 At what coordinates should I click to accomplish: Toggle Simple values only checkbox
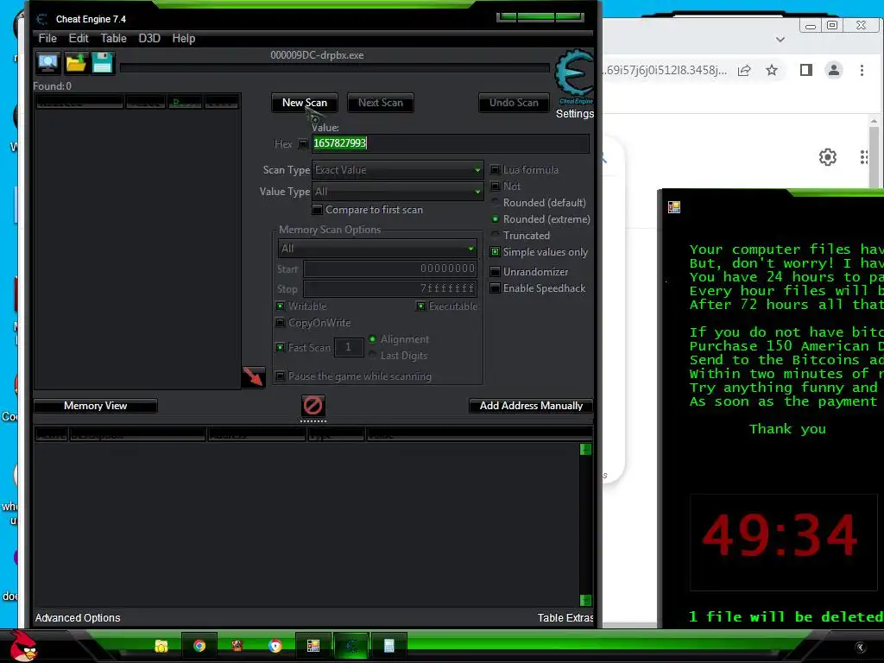coord(495,252)
